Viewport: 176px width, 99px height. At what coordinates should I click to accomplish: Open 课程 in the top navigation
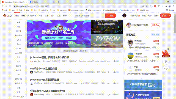[x=23, y=16]
